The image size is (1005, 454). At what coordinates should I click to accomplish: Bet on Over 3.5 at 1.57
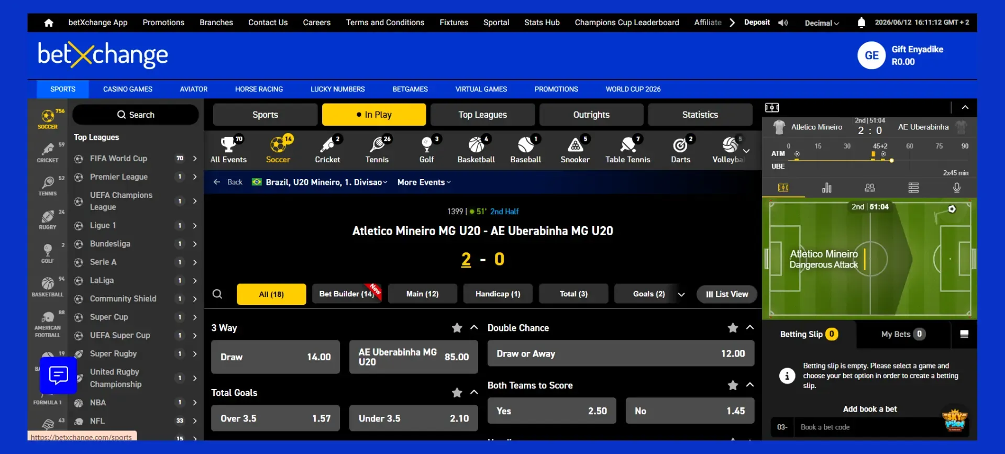point(275,418)
